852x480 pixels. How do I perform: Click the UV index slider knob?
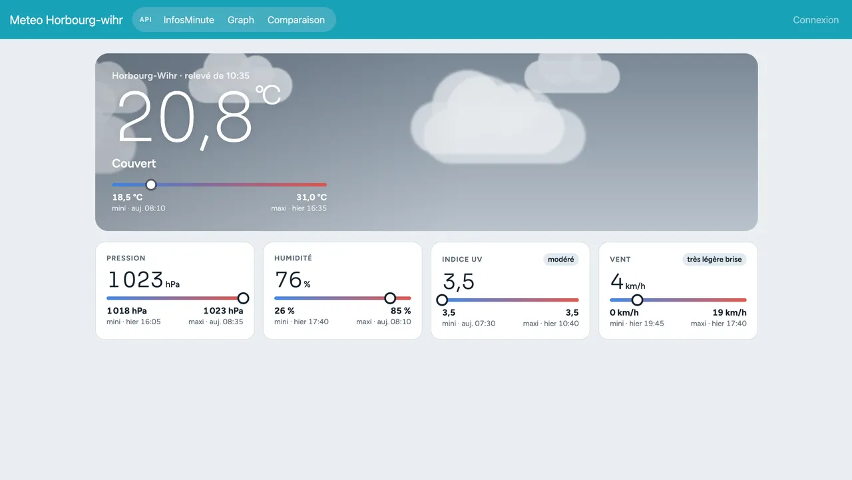click(x=442, y=300)
